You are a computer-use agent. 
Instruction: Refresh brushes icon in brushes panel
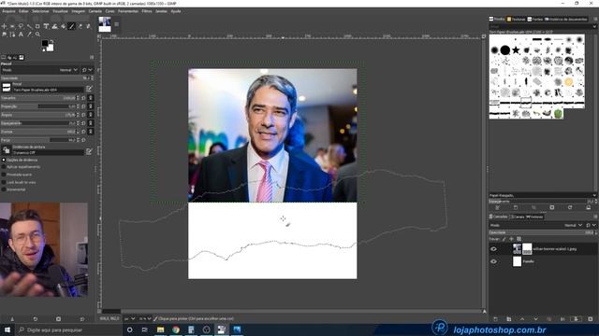(570, 207)
